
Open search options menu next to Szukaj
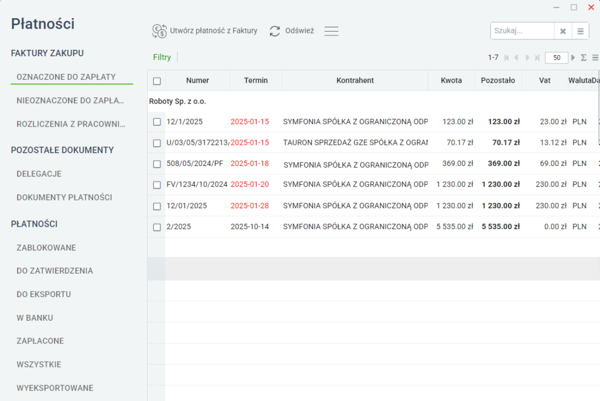coord(581,31)
